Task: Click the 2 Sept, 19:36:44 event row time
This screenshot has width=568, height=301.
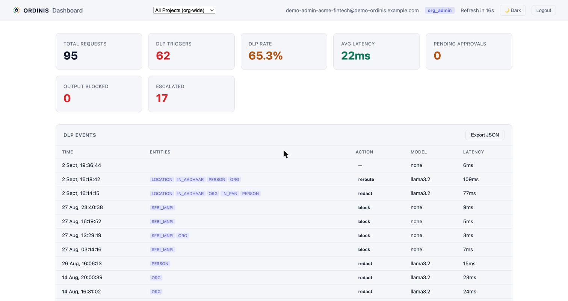Action: point(82,165)
